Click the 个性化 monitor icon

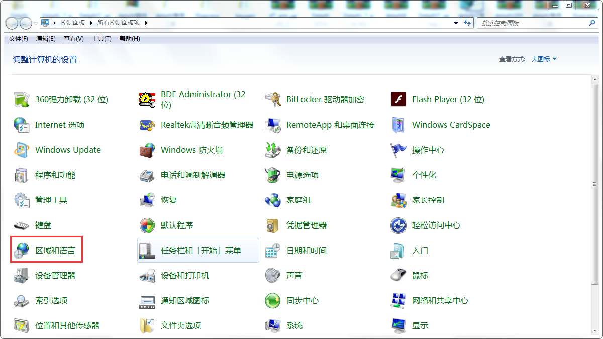click(x=398, y=175)
